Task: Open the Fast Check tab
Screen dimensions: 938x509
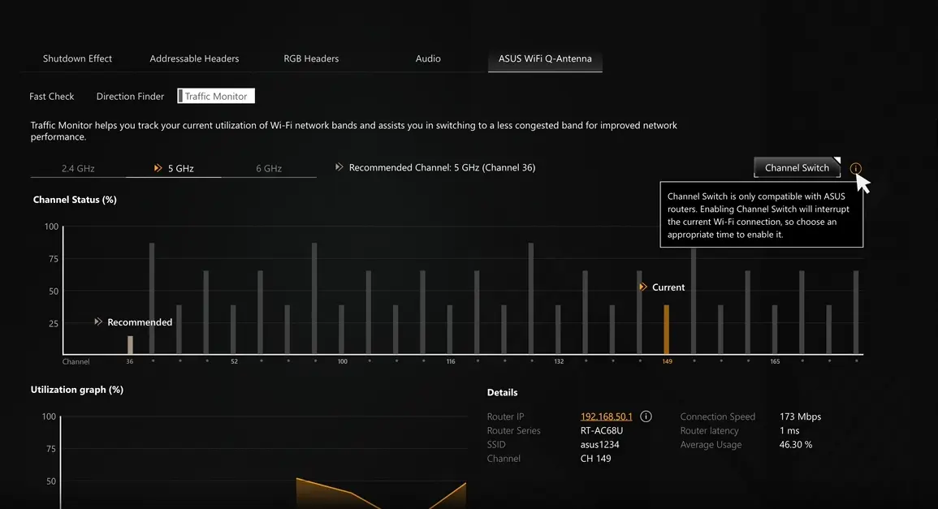Action: (52, 97)
